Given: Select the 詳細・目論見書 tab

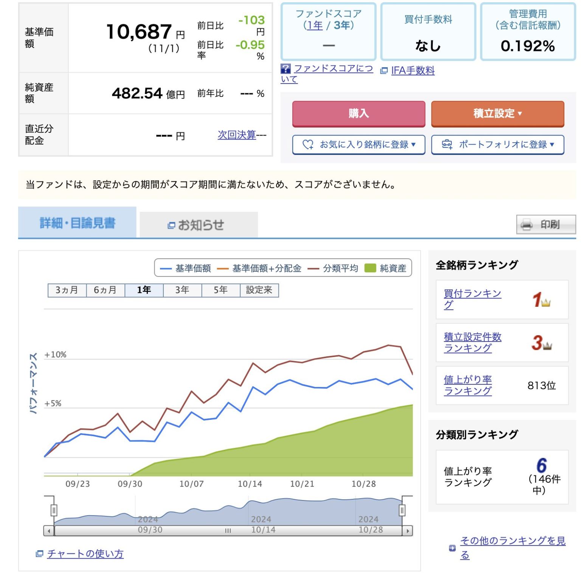Looking at the screenshot, I should coord(77,223).
